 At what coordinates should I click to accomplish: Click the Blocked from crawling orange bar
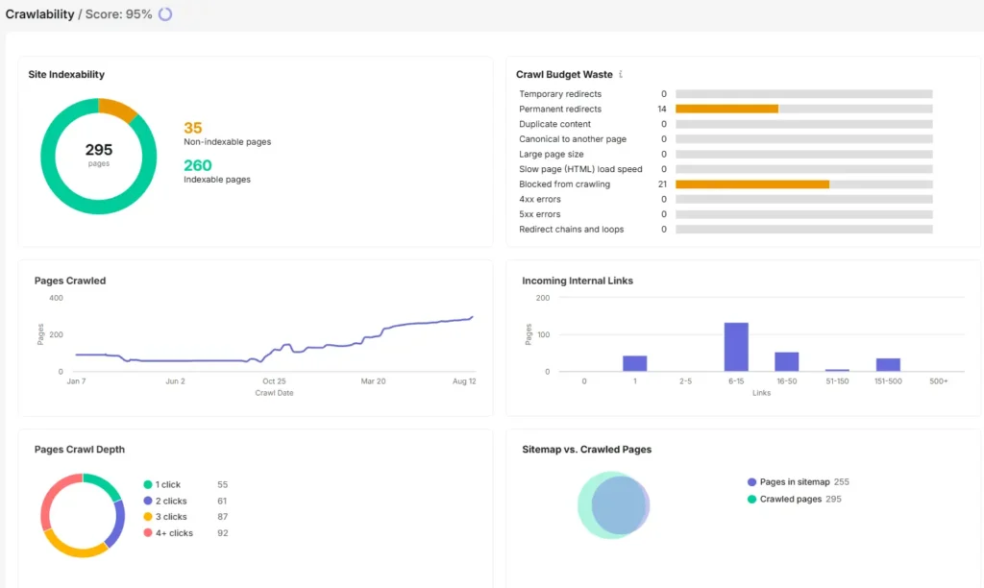coord(752,184)
